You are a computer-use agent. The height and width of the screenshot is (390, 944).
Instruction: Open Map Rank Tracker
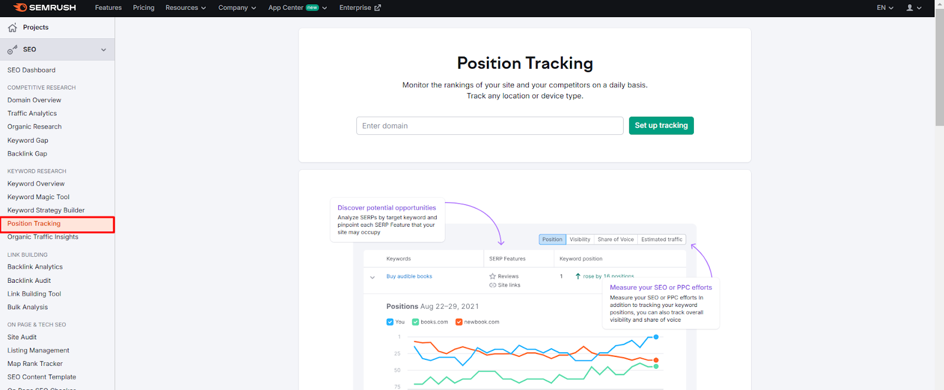click(35, 363)
